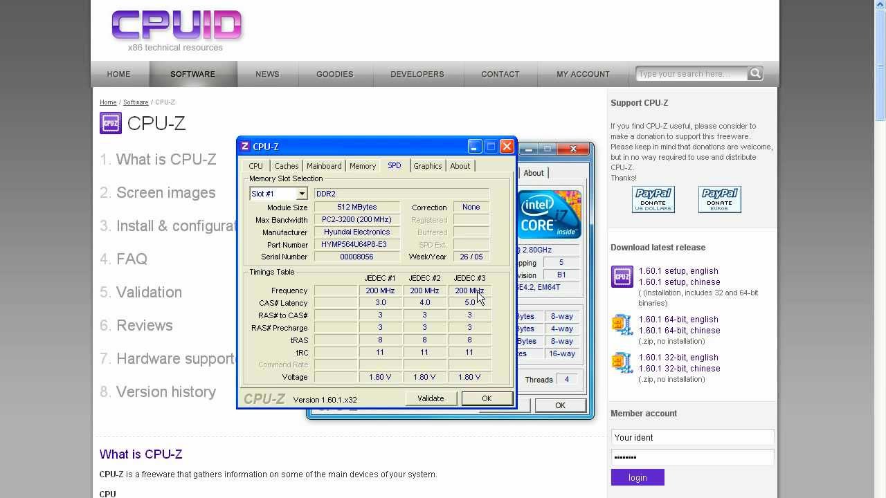Select the SPD tab

[395, 165]
